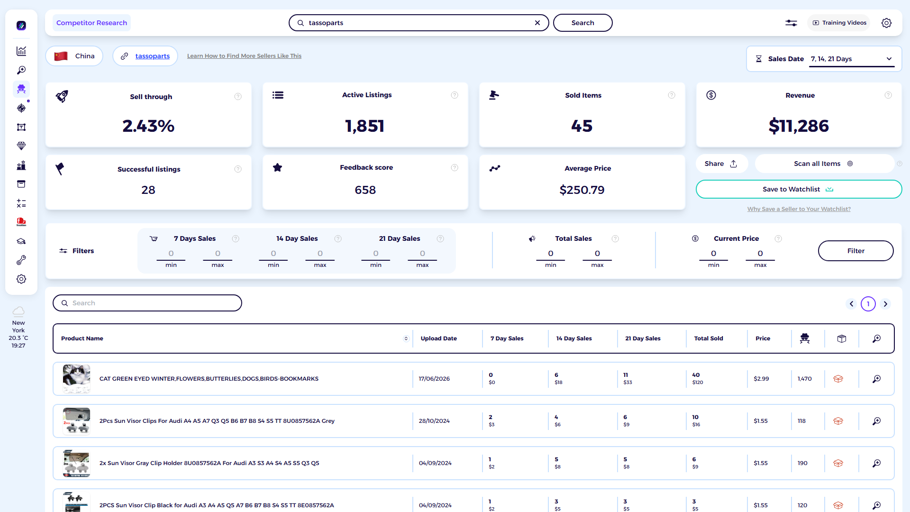Open the settings gear in top right
Viewport: 910px width, 512px height.
click(886, 23)
